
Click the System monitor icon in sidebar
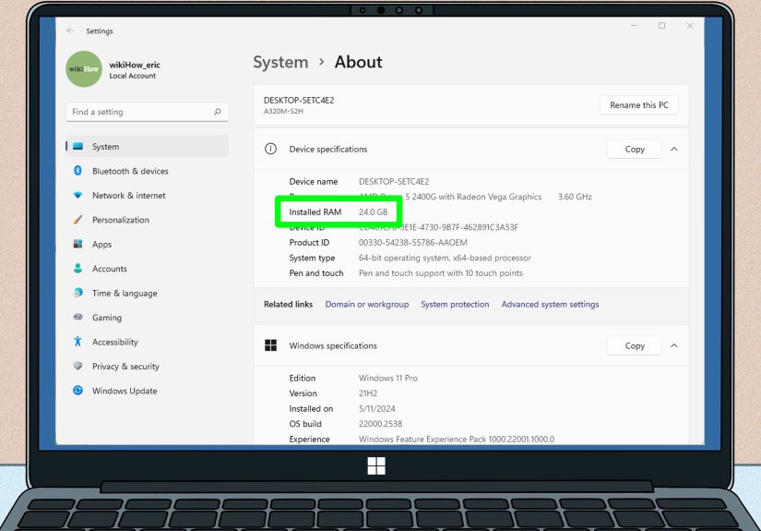77,146
